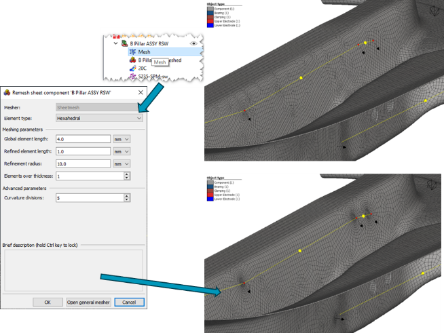Select the Mesh item in the tree
Viewport: 444px width, 333px height.
(x=145, y=52)
